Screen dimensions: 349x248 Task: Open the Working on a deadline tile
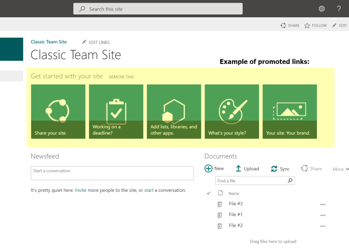[x=116, y=112]
